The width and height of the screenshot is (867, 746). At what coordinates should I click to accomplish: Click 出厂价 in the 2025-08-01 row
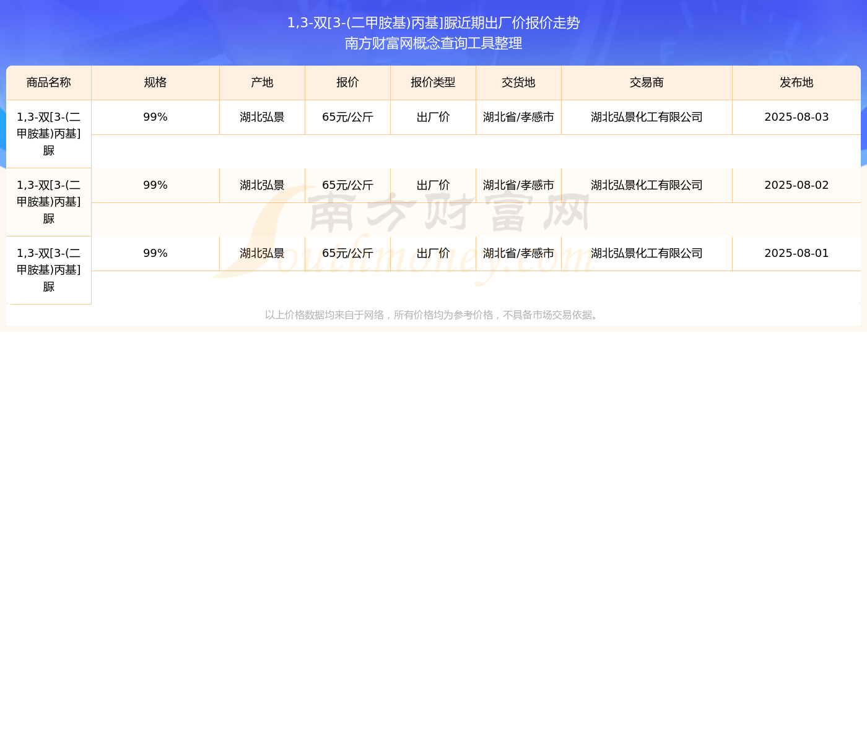coord(433,253)
